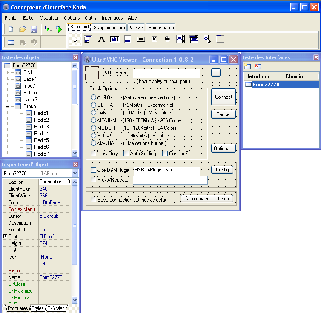Expand the Font property
Image resolution: width=321 pixels, height=313 pixels.
click(x=6, y=236)
